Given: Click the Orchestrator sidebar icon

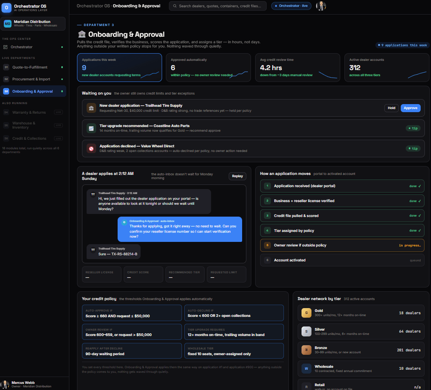Looking at the screenshot, I should click(x=5, y=47).
